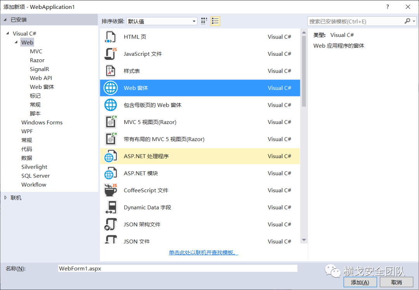The height and width of the screenshot is (290, 419).
Task: Select Workflow category
Action: (34, 185)
